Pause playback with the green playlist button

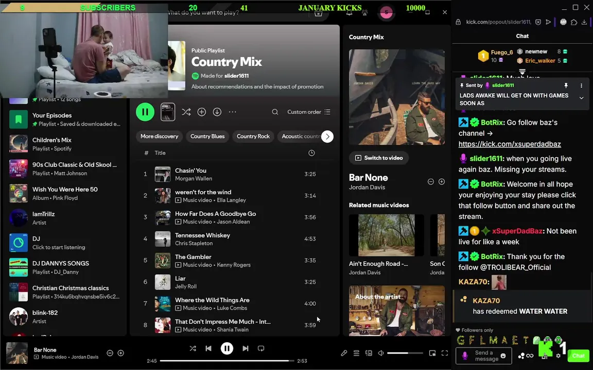pos(145,112)
